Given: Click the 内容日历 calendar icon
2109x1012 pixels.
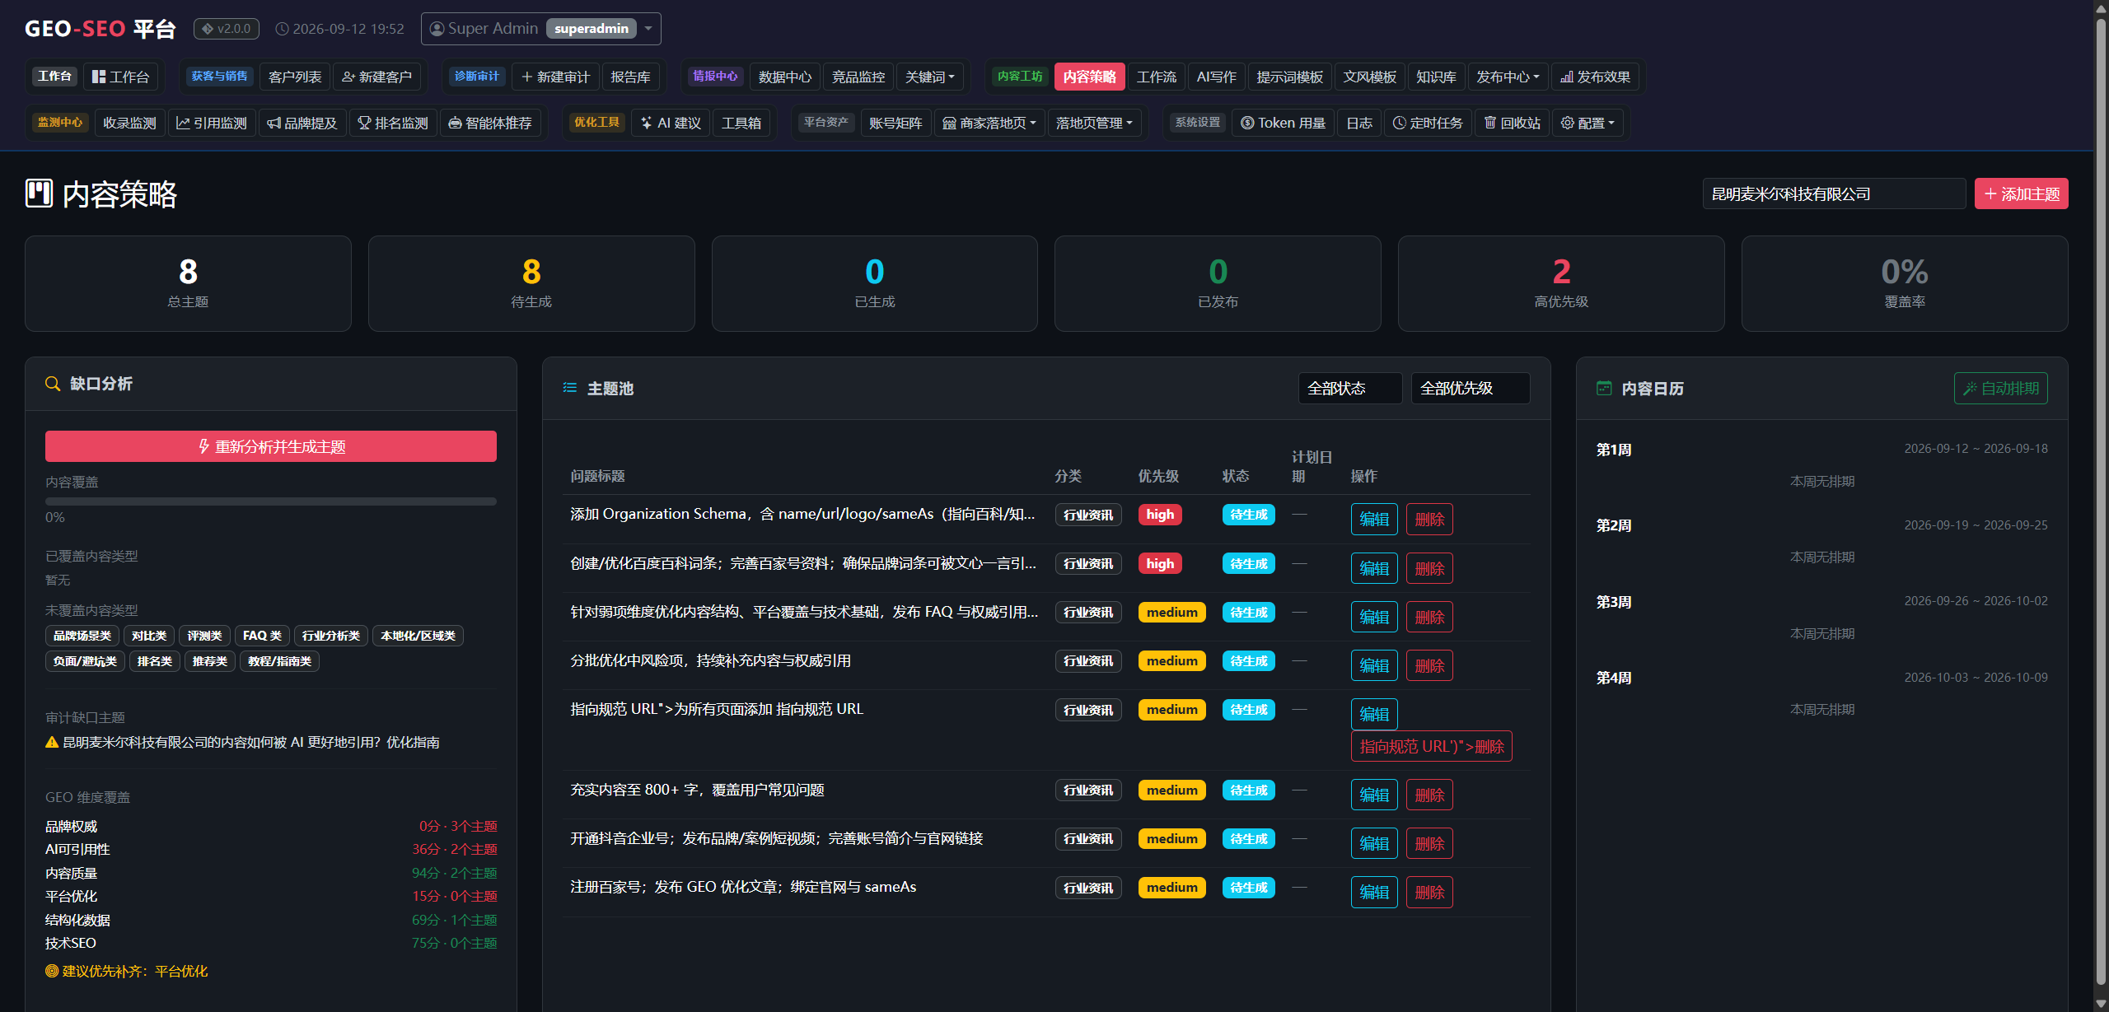Looking at the screenshot, I should [1604, 388].
